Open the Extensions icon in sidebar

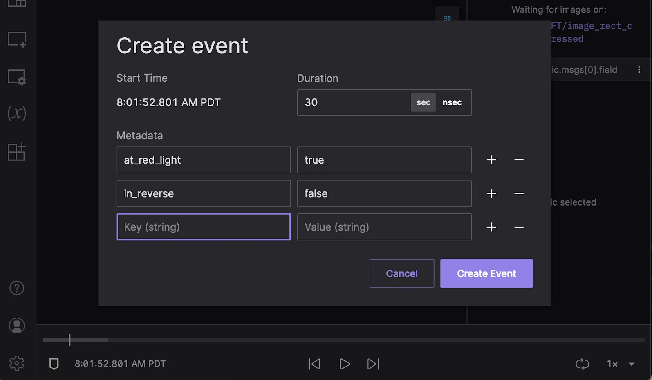[17, 152]
